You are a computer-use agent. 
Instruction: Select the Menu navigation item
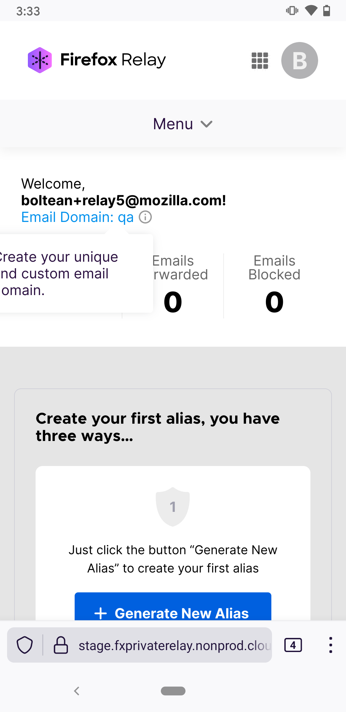172,124
